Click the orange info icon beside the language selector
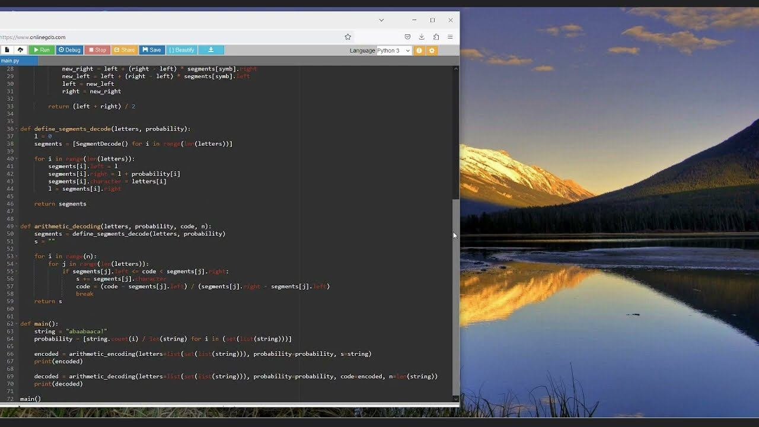Viewport: 759px width, 427px height. (x=419, y=50)
